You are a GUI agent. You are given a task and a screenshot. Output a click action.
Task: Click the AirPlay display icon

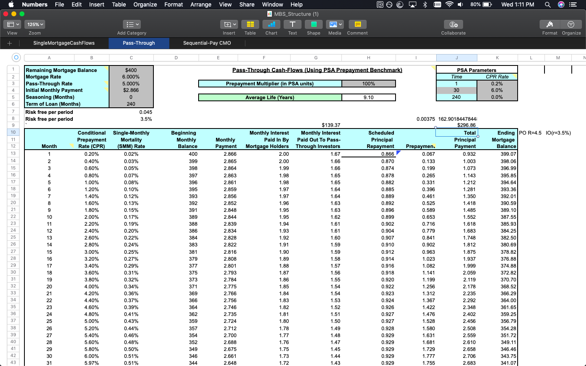point(413,4)
